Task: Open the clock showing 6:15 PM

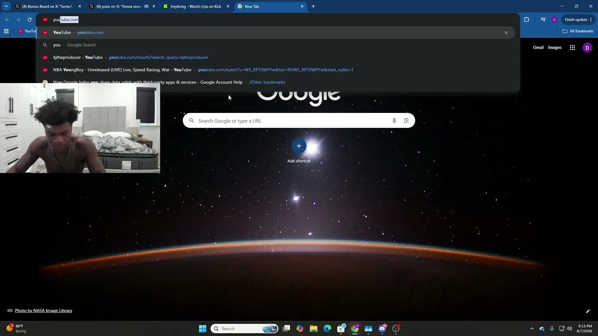Action: tap(585, 329)
